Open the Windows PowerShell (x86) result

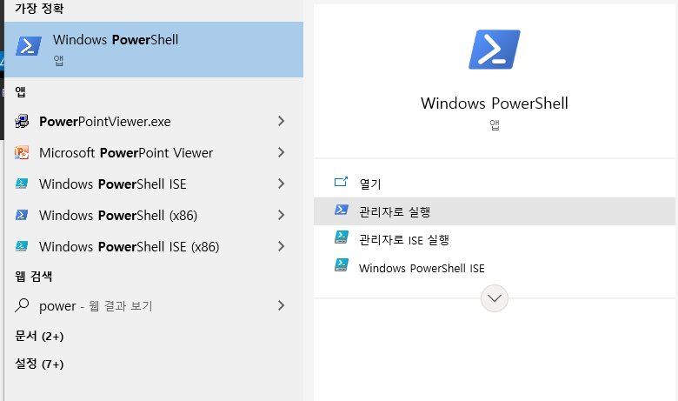click(154, 215)
